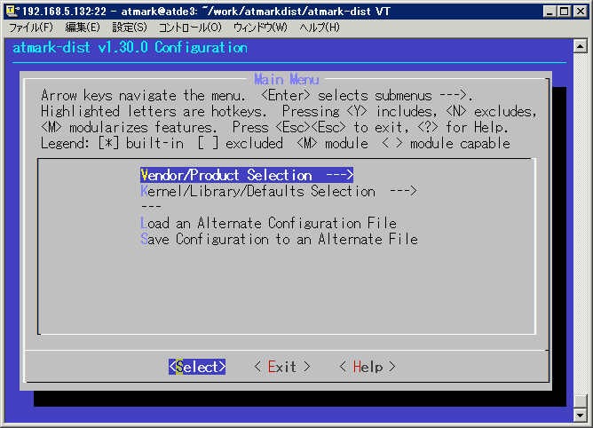Open the ファイル(F) menu
This screenshot has height=428, width=593.
tap(31, 28)
